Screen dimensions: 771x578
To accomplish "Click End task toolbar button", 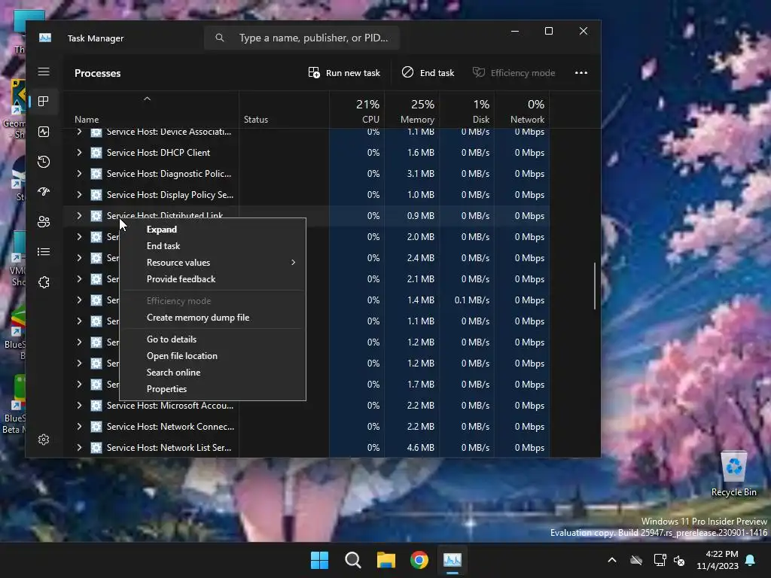I will click(x=428, y=73).
